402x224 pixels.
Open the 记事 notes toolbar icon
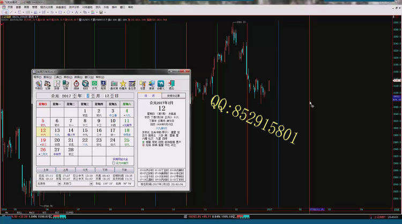tap(48, 84)
